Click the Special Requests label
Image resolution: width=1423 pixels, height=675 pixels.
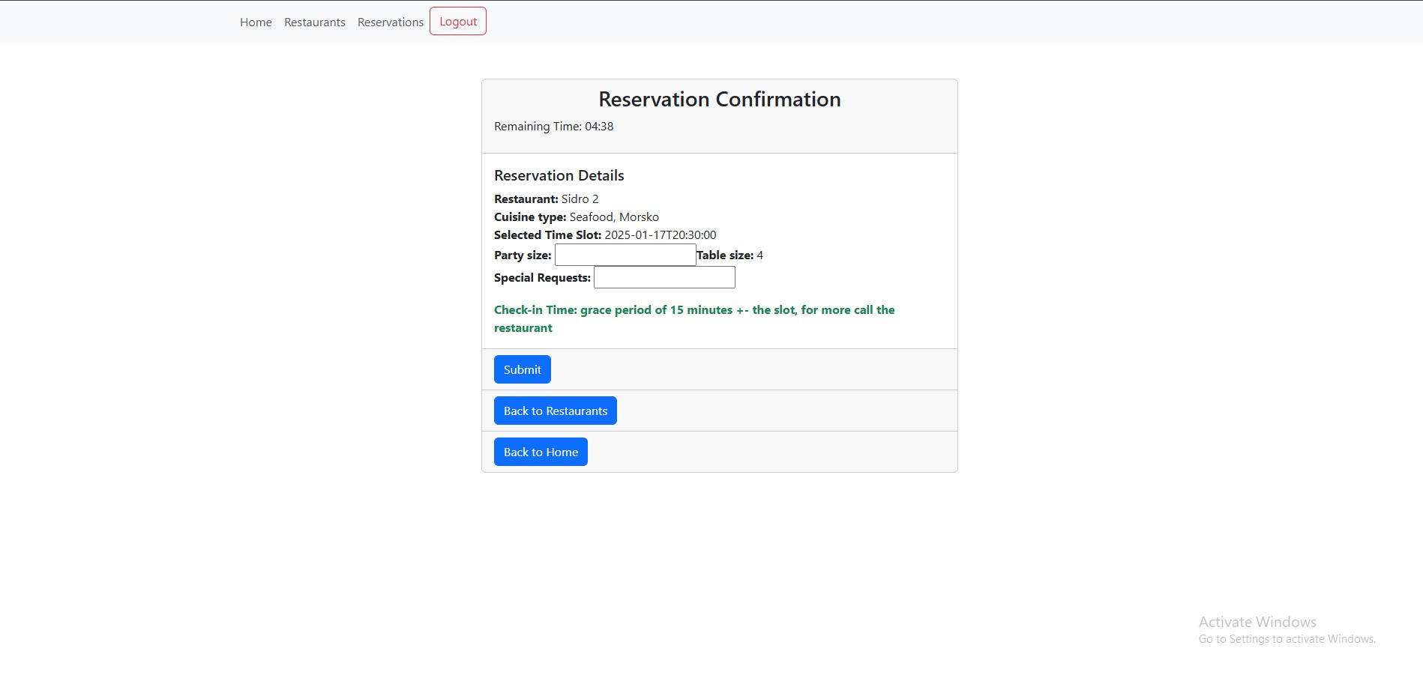pyautogui.click(x=542, y=278)
